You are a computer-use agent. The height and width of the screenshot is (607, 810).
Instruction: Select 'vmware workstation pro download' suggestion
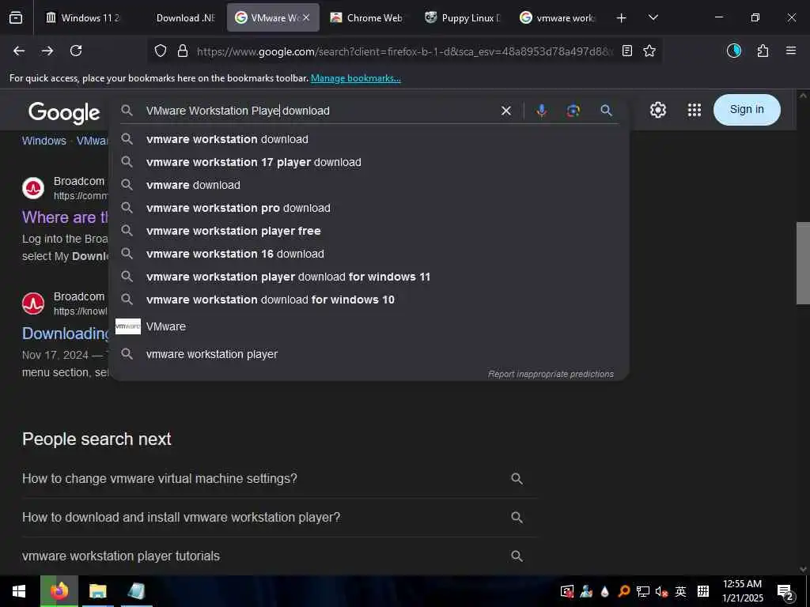(x=369, y=208)
